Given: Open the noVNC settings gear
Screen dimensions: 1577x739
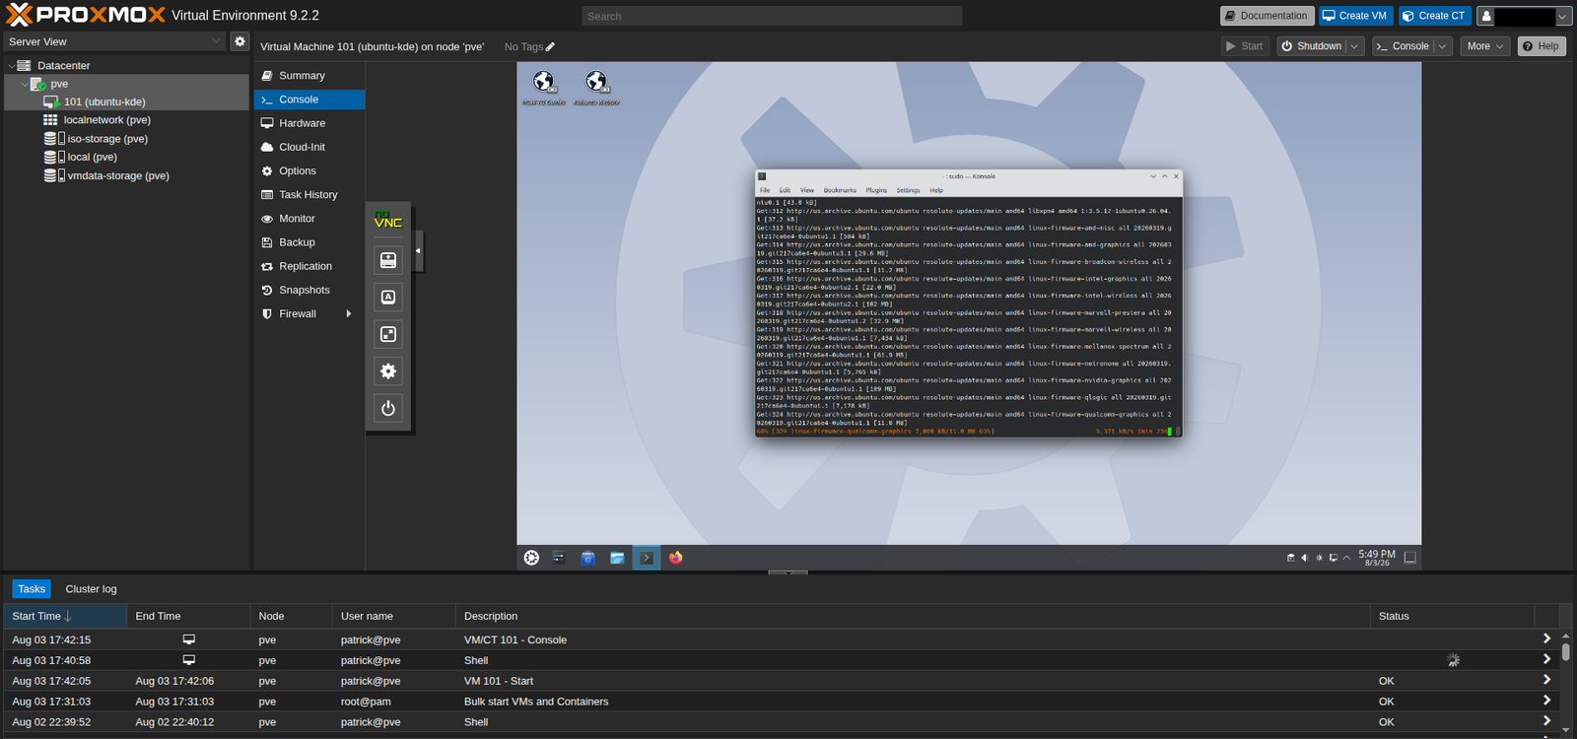Looking at the screenshot, I should click(388, 371).
